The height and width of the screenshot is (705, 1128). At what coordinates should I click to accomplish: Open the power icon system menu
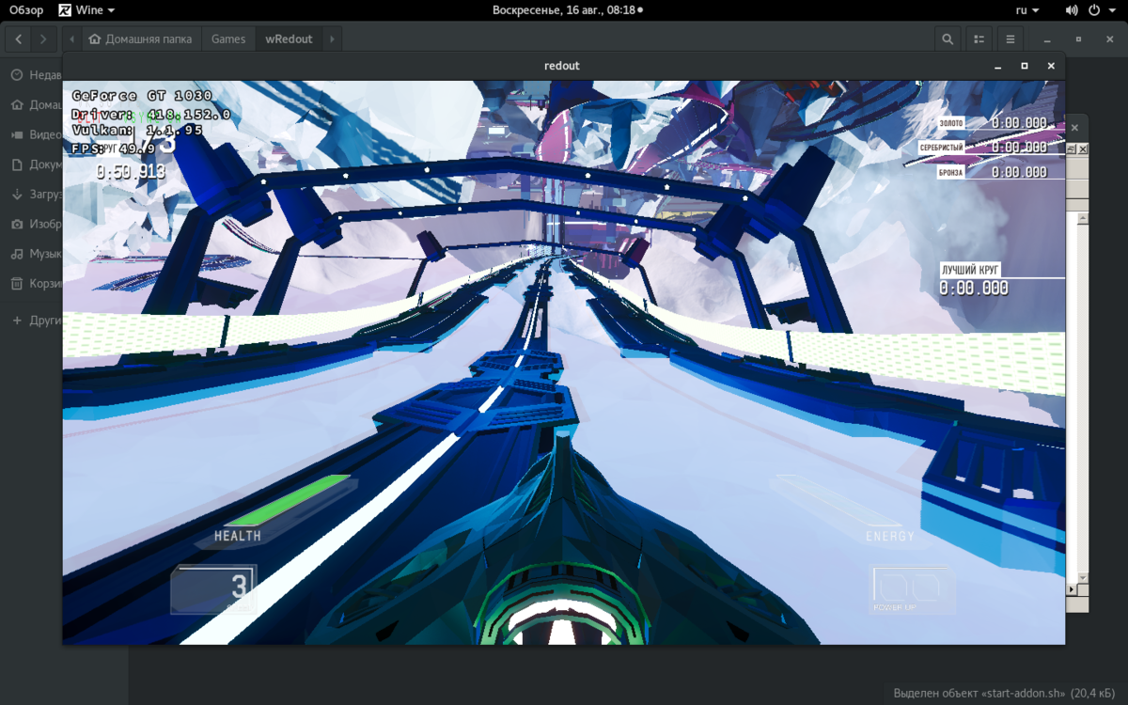pyautogui.click(x=1094, y=10)
